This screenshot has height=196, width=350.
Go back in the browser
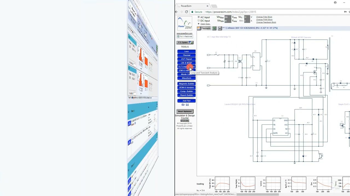(x=176, y=12)
